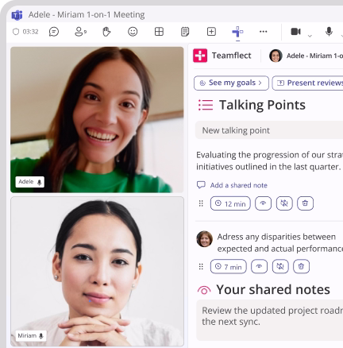
Task: Show the participants list icon
Action: (80, 32)
